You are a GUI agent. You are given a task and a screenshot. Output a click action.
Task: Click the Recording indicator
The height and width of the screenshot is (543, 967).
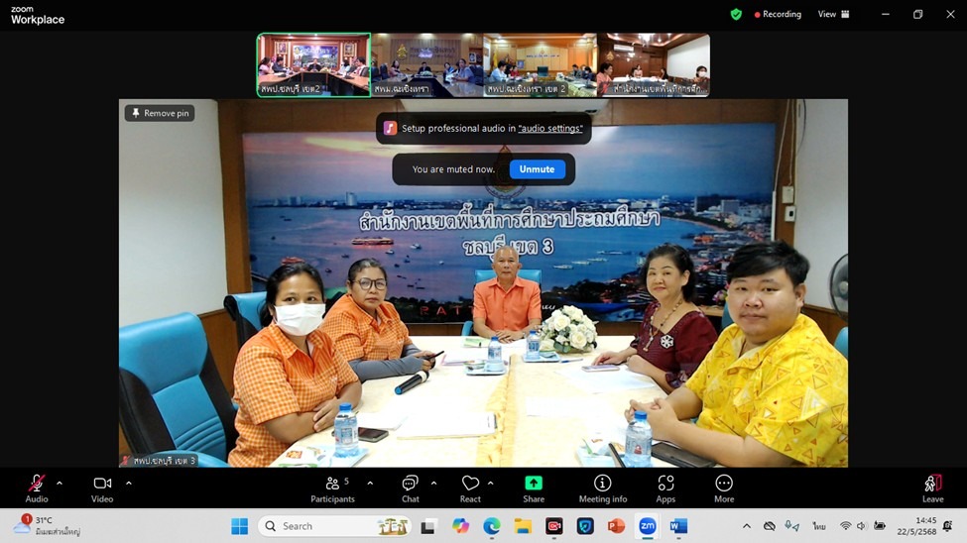(778, 14)
